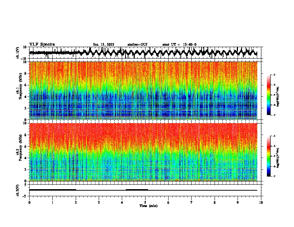Screen dimensions: 294x227
Task: Click the time axis tick label "2"
Action: click(x=76, y=203)
